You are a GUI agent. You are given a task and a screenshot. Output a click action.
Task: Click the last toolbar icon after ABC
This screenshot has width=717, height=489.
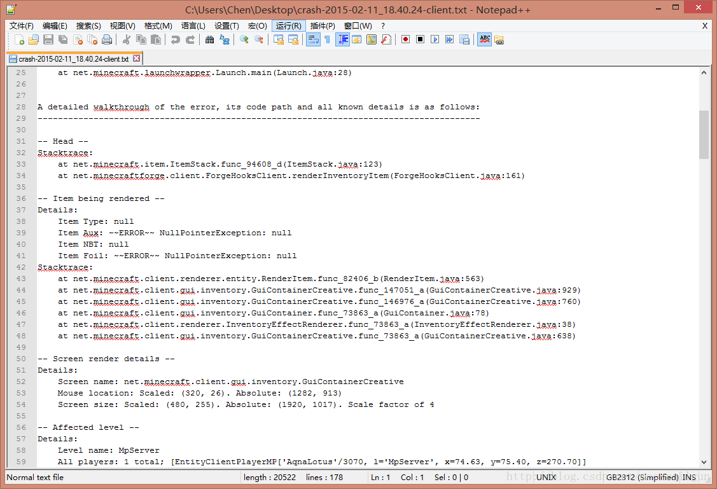click(x=499, y=40)
